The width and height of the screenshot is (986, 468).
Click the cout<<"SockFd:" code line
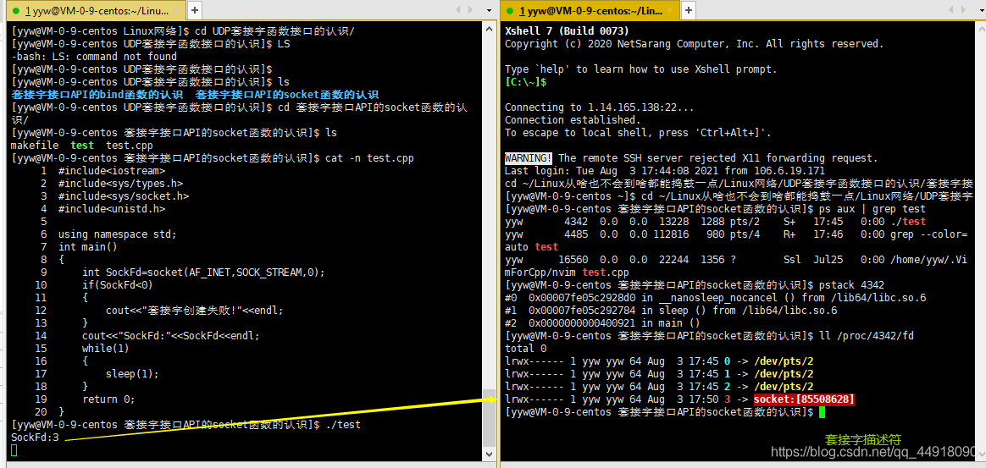(171, 335)
